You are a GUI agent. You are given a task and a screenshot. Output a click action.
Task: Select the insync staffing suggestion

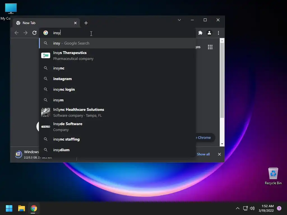pyautogui.click(x=117, y=139)
